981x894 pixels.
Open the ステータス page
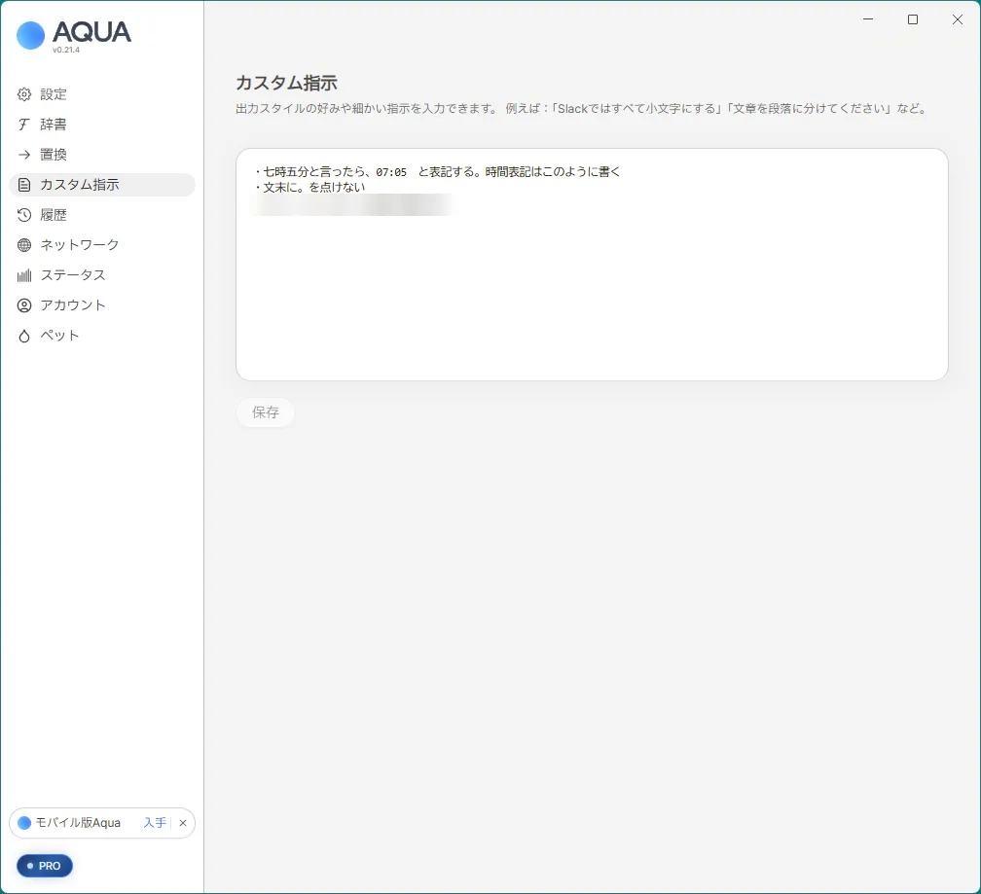(102, 275)
